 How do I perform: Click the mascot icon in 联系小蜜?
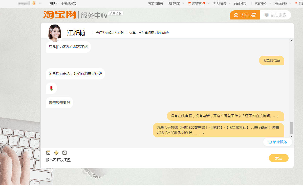(x=236, y=15)
